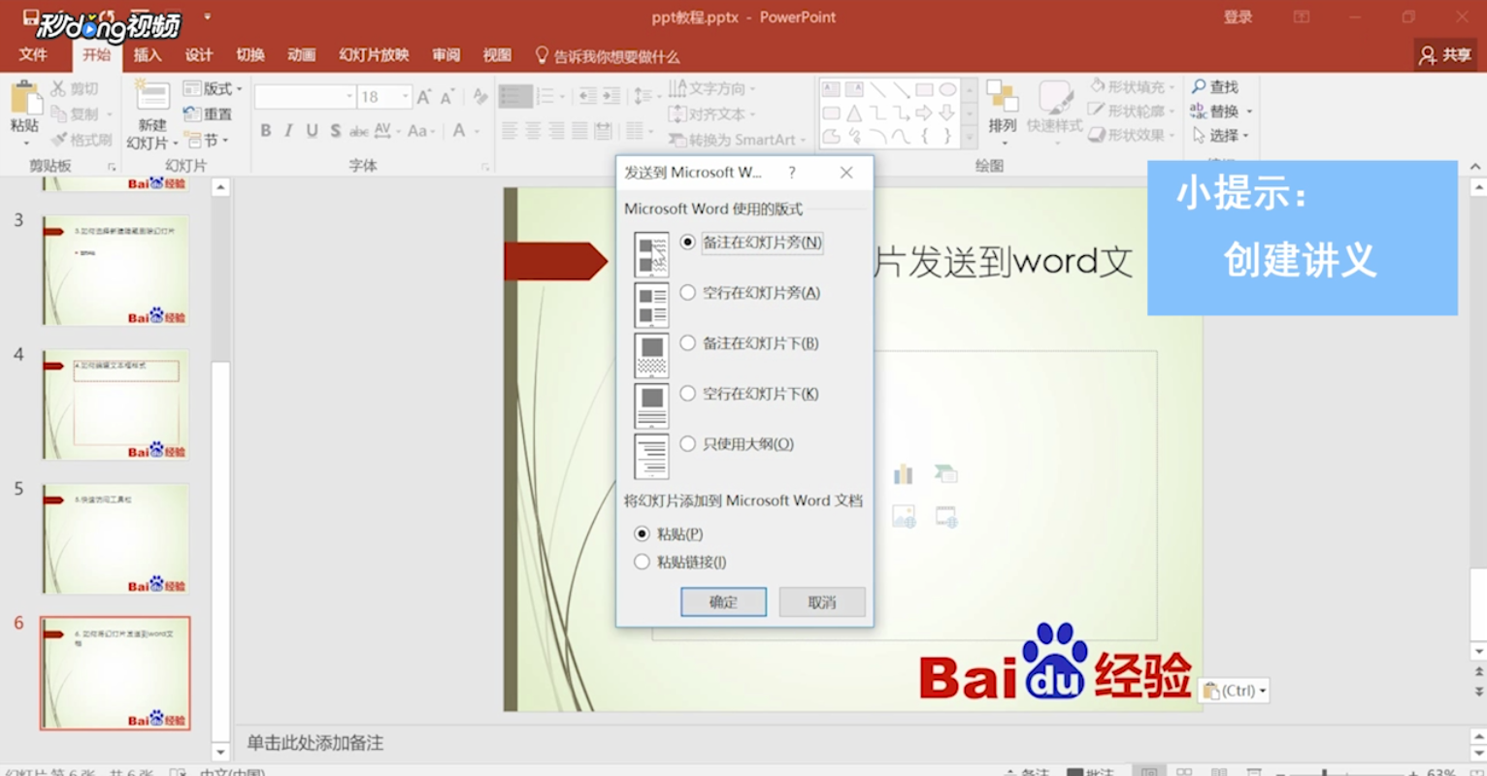
Task: Switch to the Insert (插入) tab
Action: (x=148, y=55)
